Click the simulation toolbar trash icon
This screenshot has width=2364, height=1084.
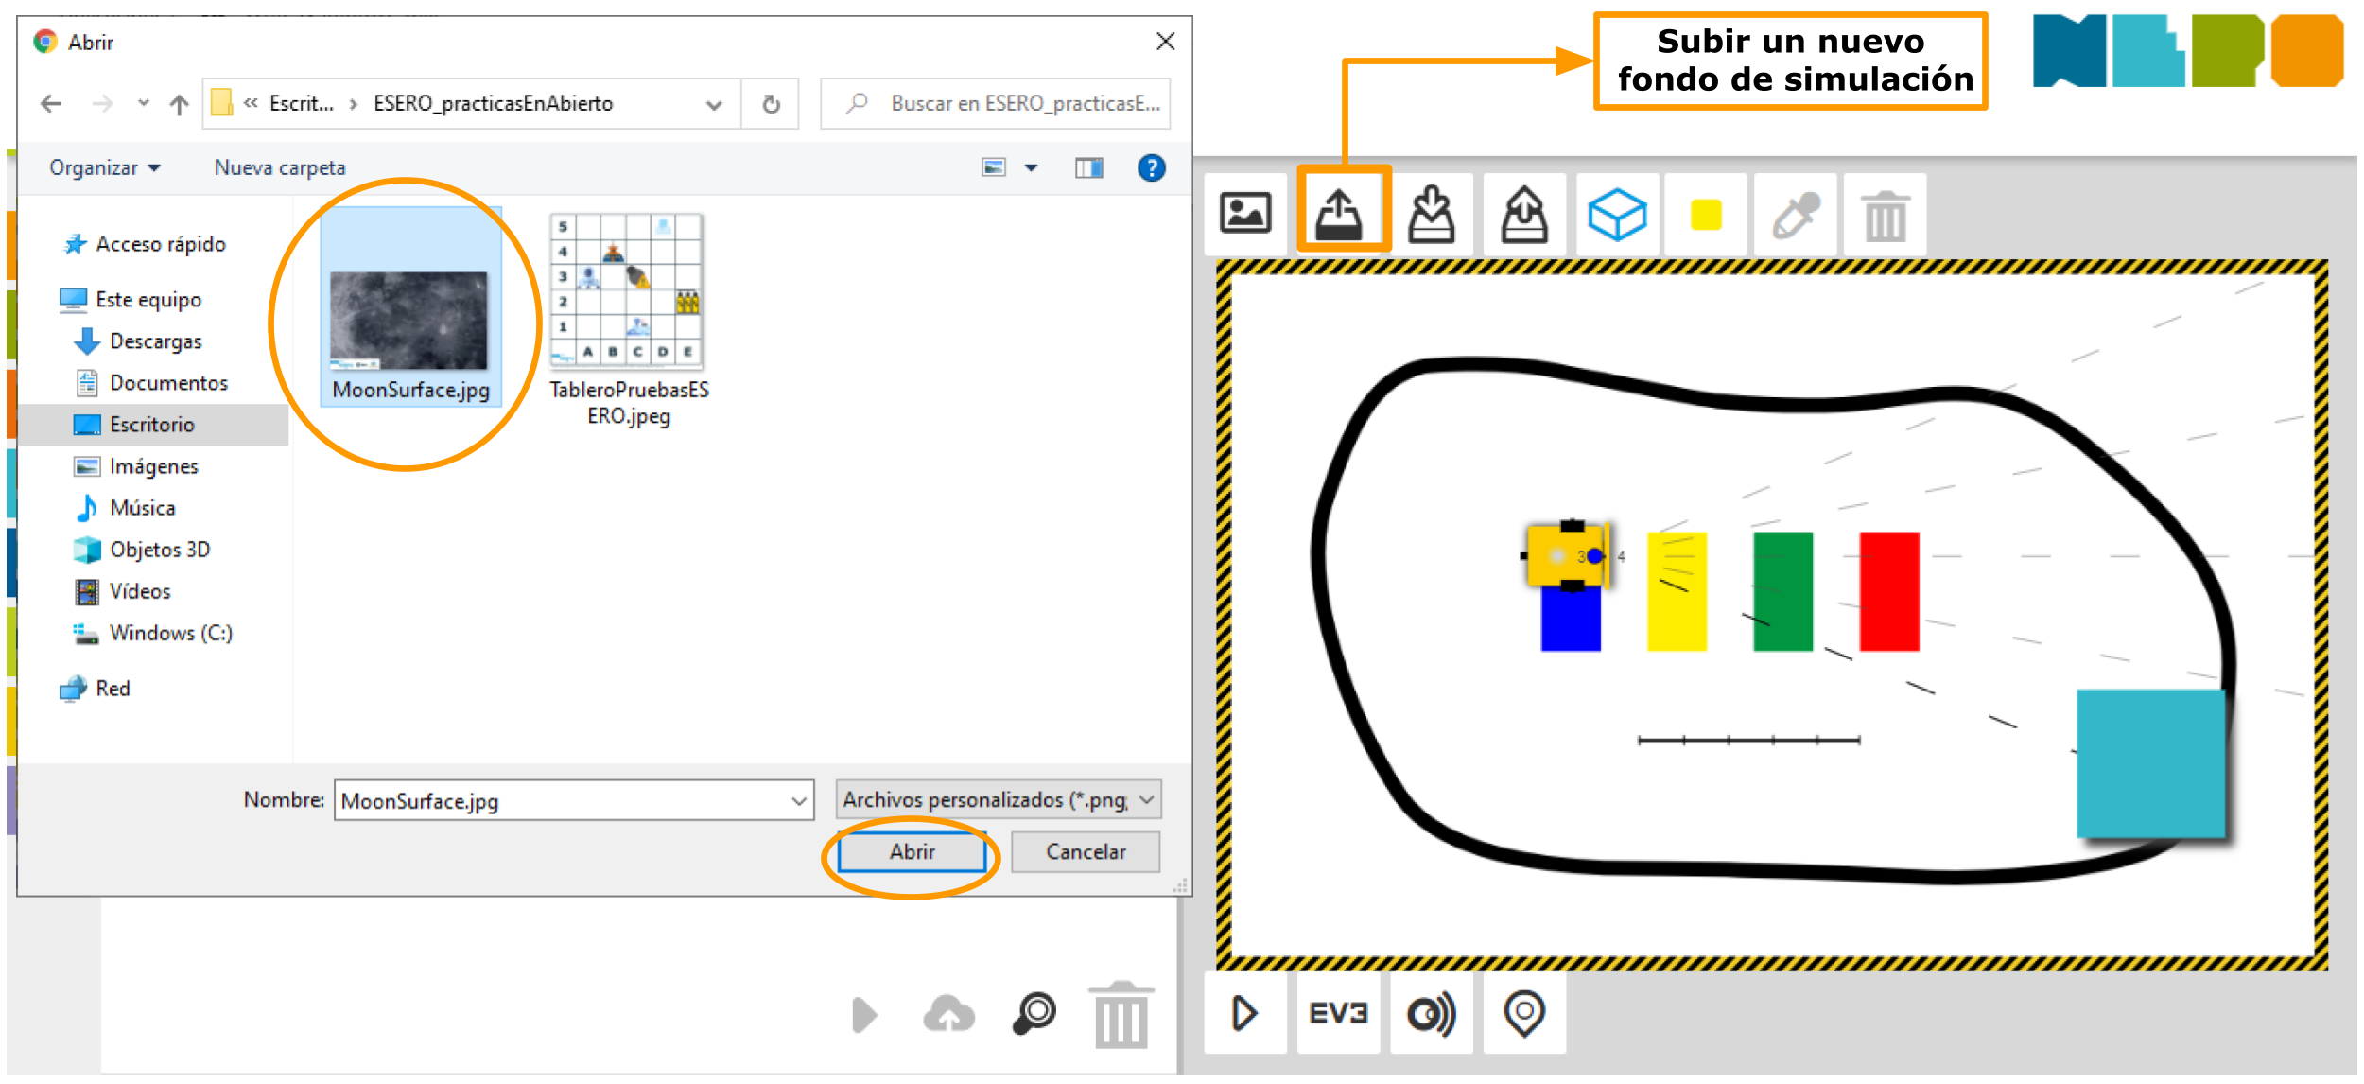click(x=1885, y=216)
